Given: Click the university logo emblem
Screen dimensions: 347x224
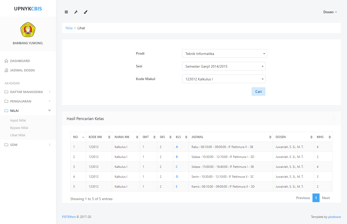Looking at the screenshot, I should (28, 29).
